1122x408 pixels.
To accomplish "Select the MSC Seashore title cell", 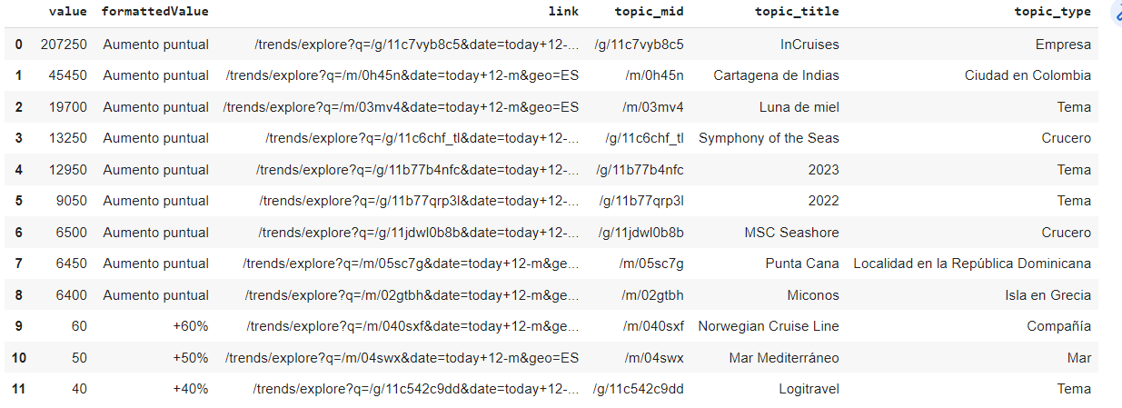I will [x=791, y=233].
